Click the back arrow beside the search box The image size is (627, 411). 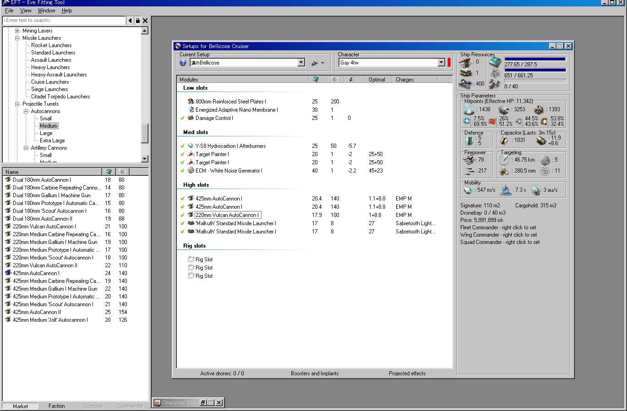(x=130, y=20)
